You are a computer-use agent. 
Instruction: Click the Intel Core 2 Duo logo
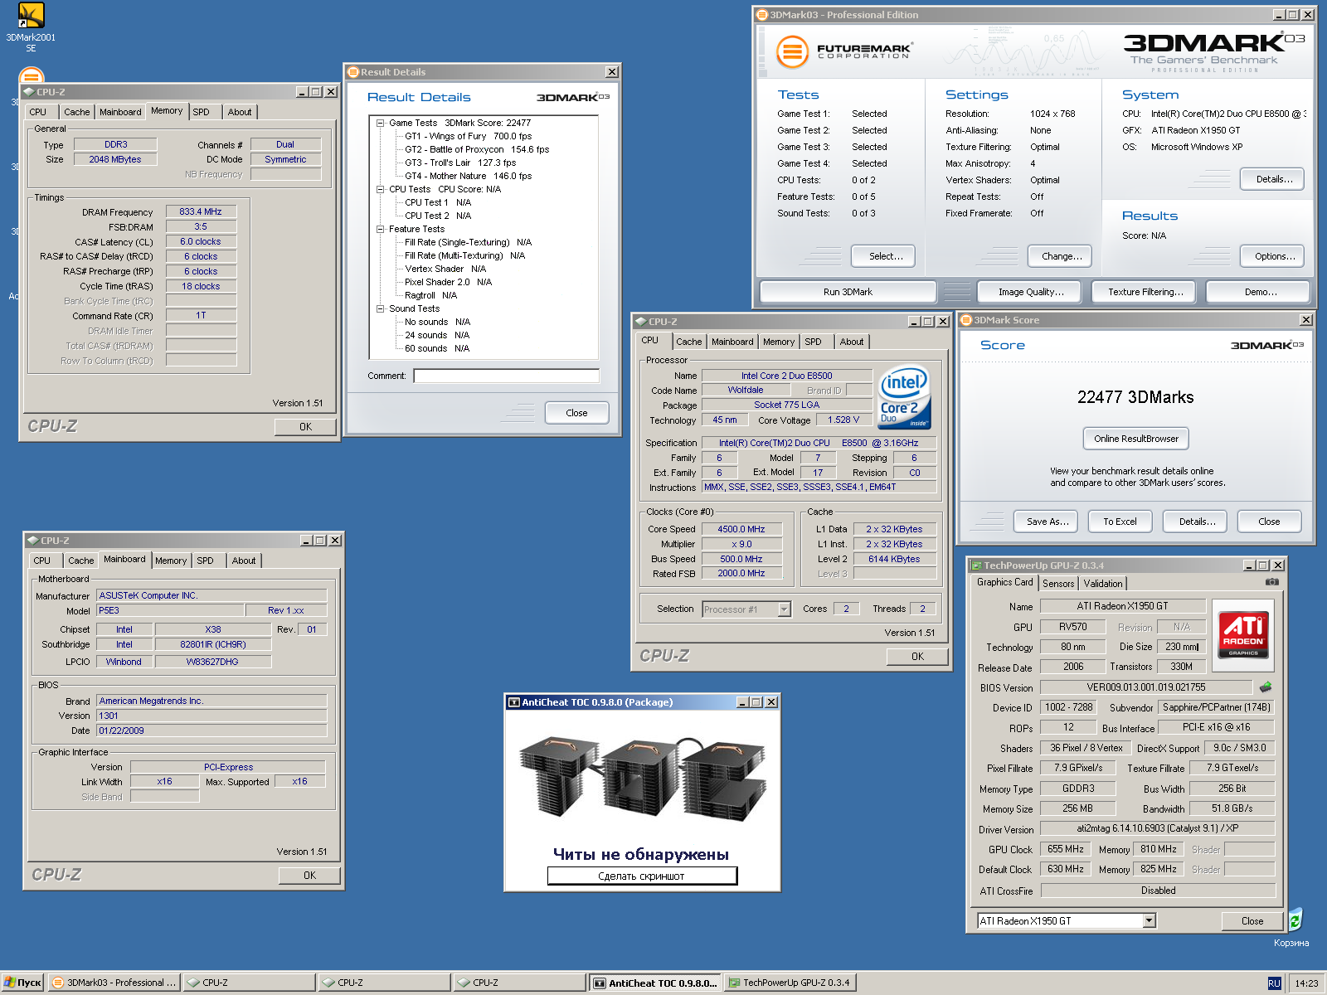pos(904,398)
